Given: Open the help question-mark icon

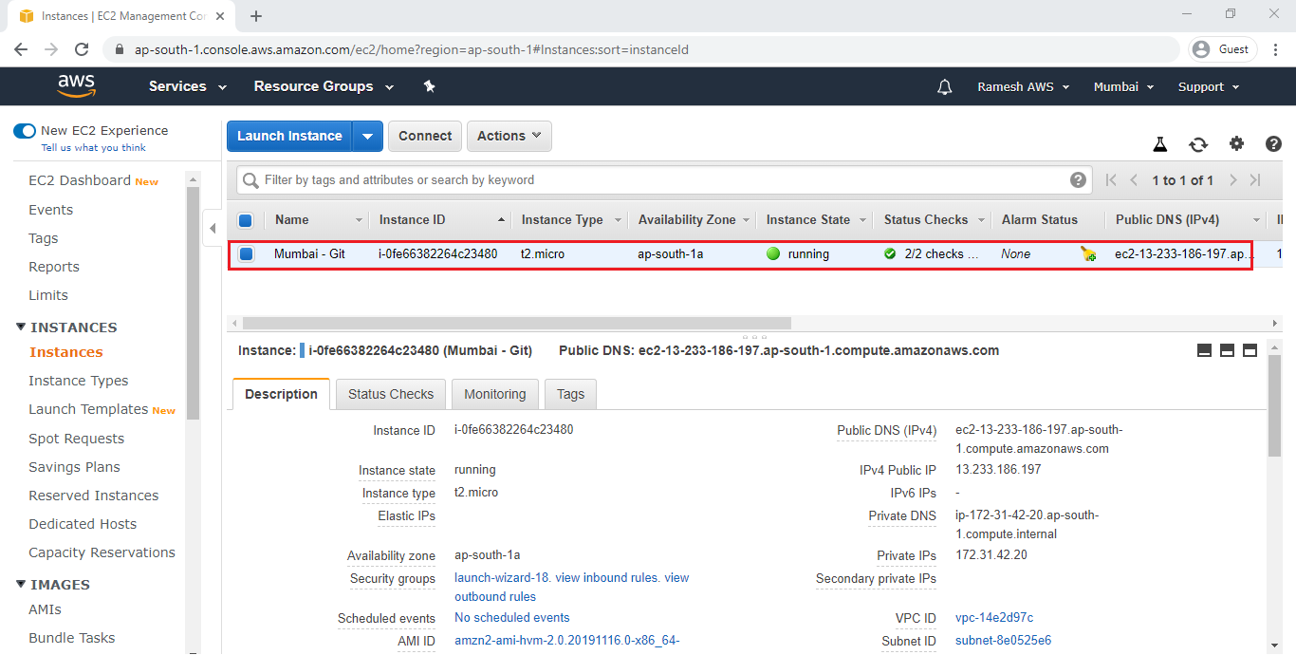Looking at the screenshot, I should coord(1273,143).
